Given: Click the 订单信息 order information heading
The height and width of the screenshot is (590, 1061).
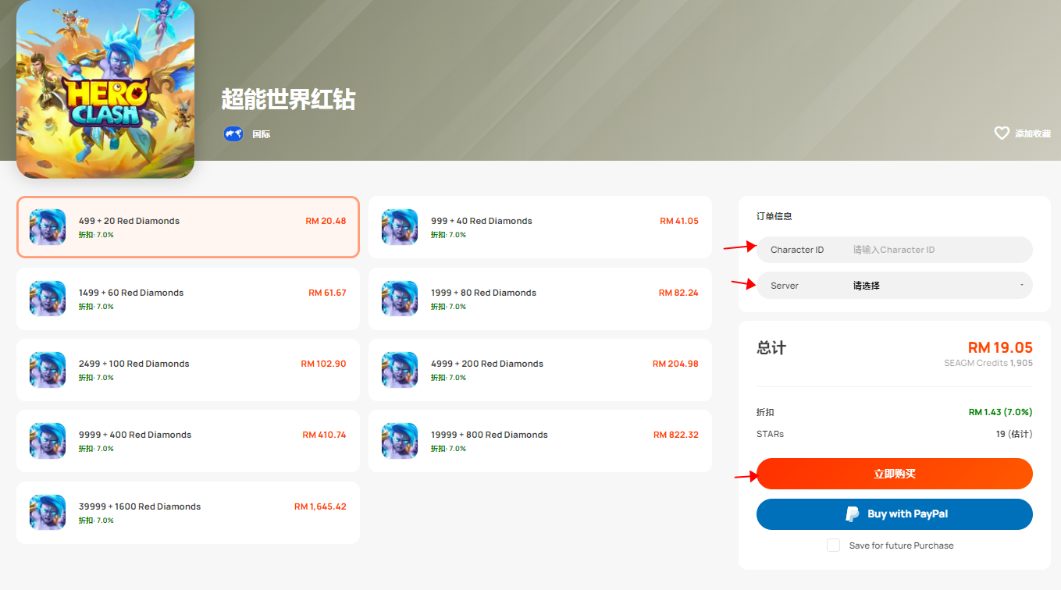Looking at the screenshot, I should pyautogui.click(x=774, y=216).
